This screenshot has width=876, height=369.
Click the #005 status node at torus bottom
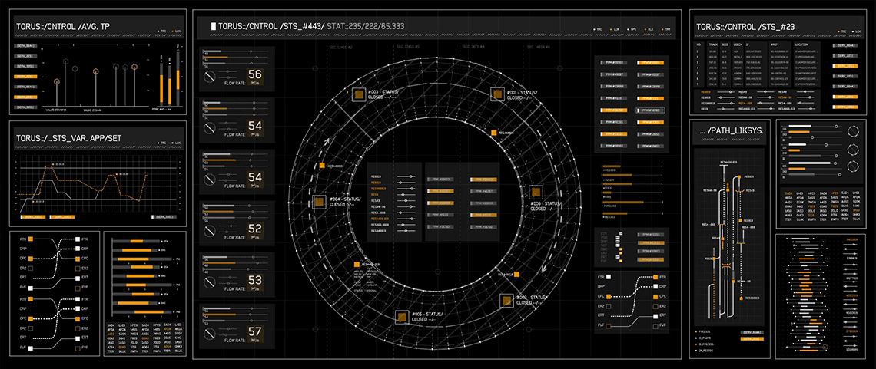[x=401, y=316]
